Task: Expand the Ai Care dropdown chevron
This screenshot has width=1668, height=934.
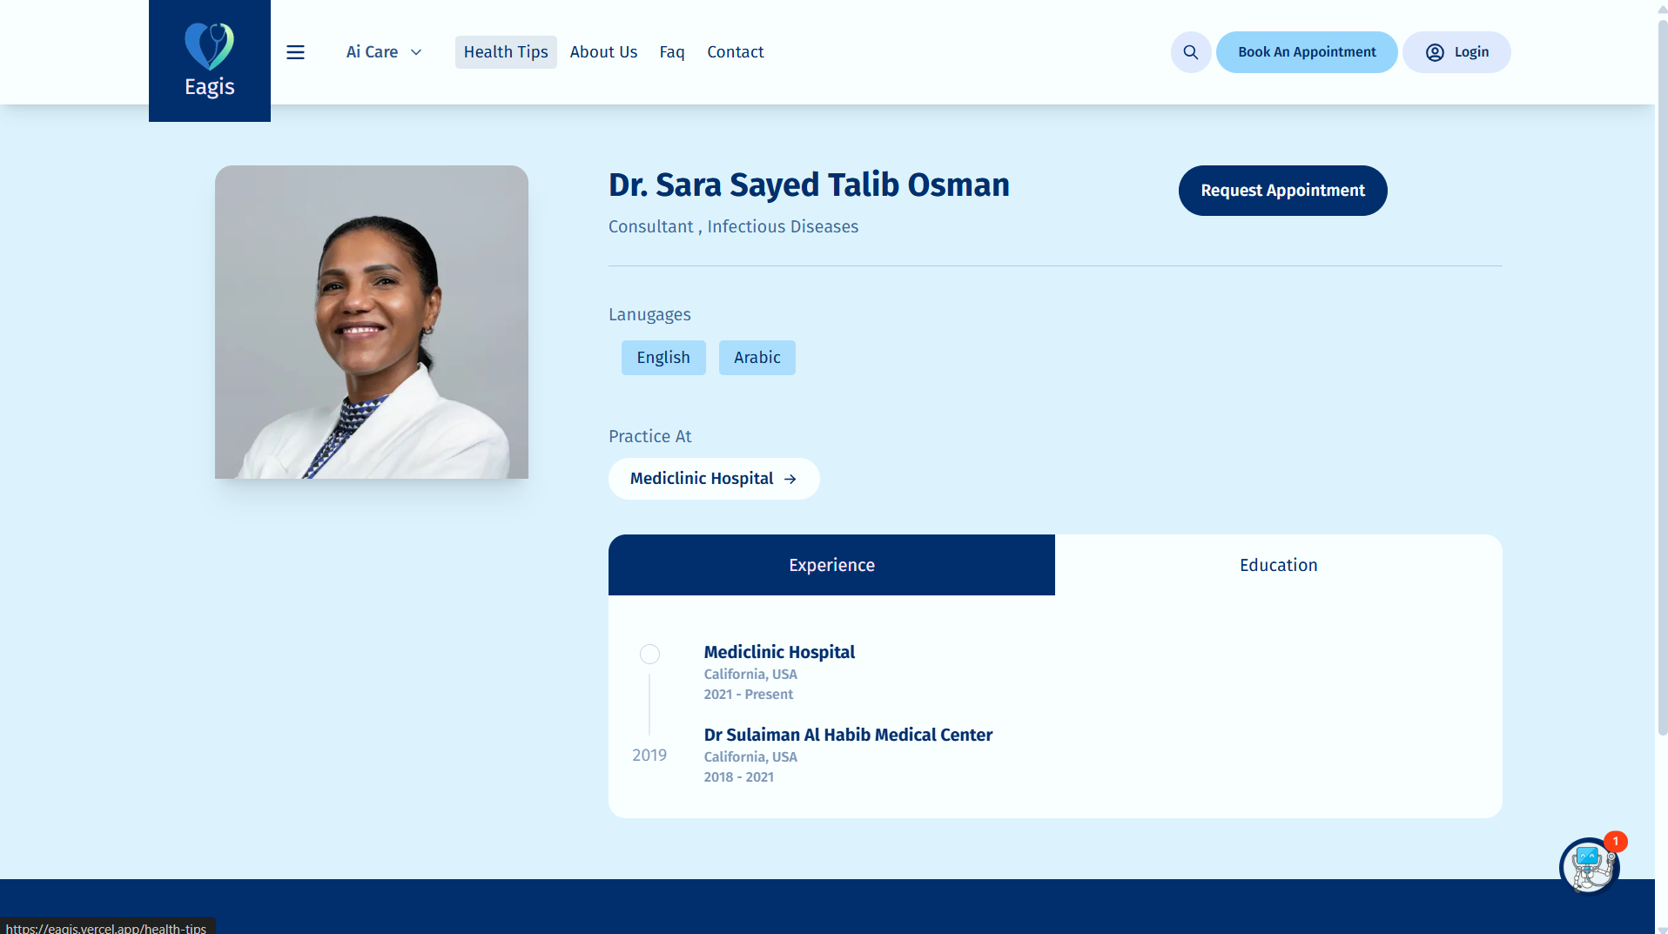Action: point(416,52)
